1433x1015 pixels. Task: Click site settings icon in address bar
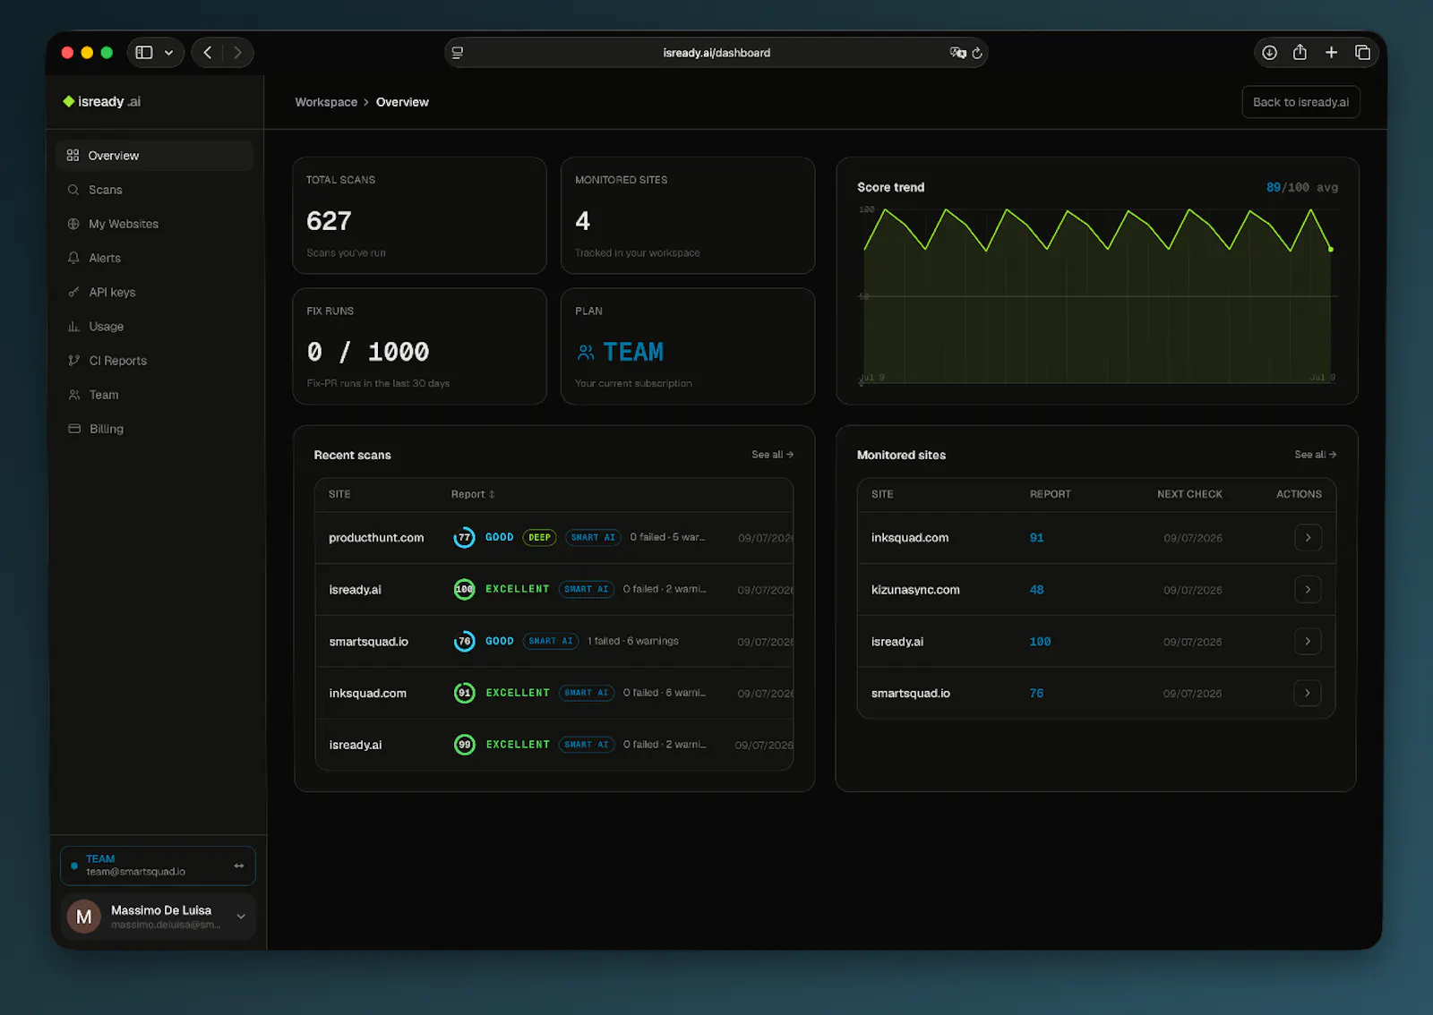[x=458, y=53]
